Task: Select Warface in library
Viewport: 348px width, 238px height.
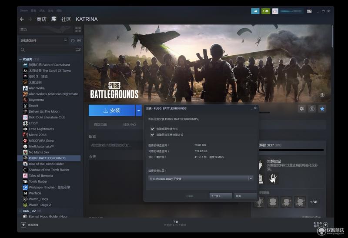Action: click(x=32, y=193)
